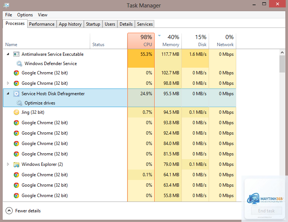Maximize the Task Manager window

click(264, 4)
